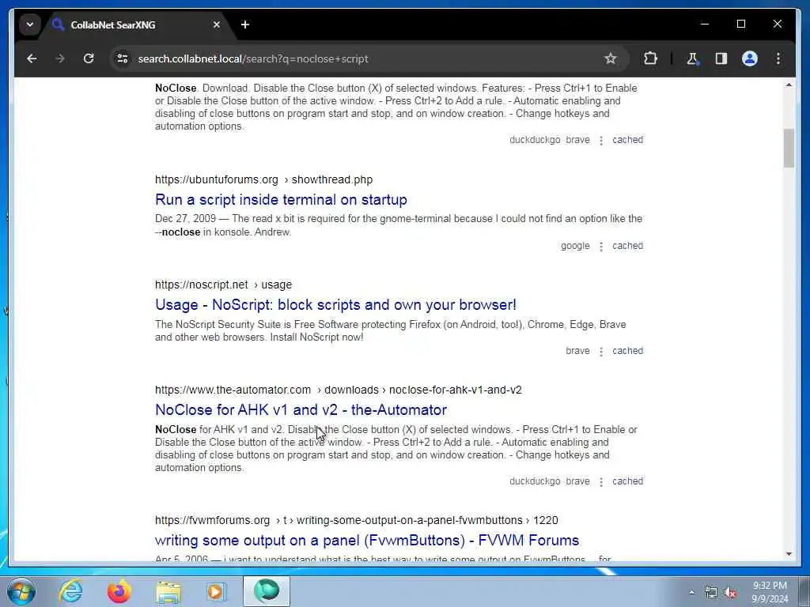This screenshot has width=810, height=607.
Task: Open 'Usage - NoScript' result link
Action: (x=335, y=304)
